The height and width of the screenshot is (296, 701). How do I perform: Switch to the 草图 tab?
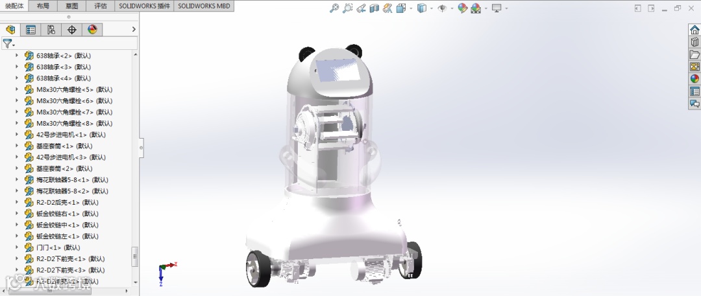pos(71,6)
